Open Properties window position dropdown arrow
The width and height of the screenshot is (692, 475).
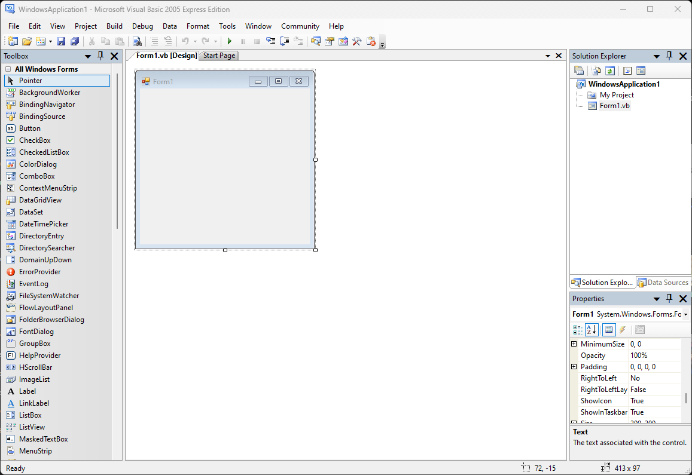pos(657,299)
